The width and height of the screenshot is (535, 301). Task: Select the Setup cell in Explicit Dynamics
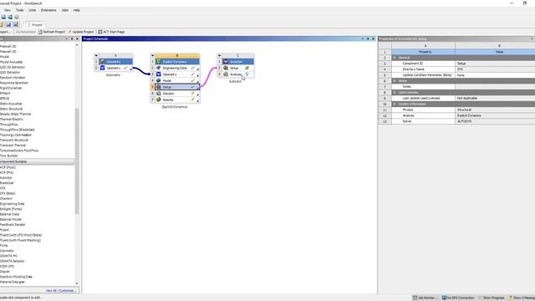pos(177,87)
